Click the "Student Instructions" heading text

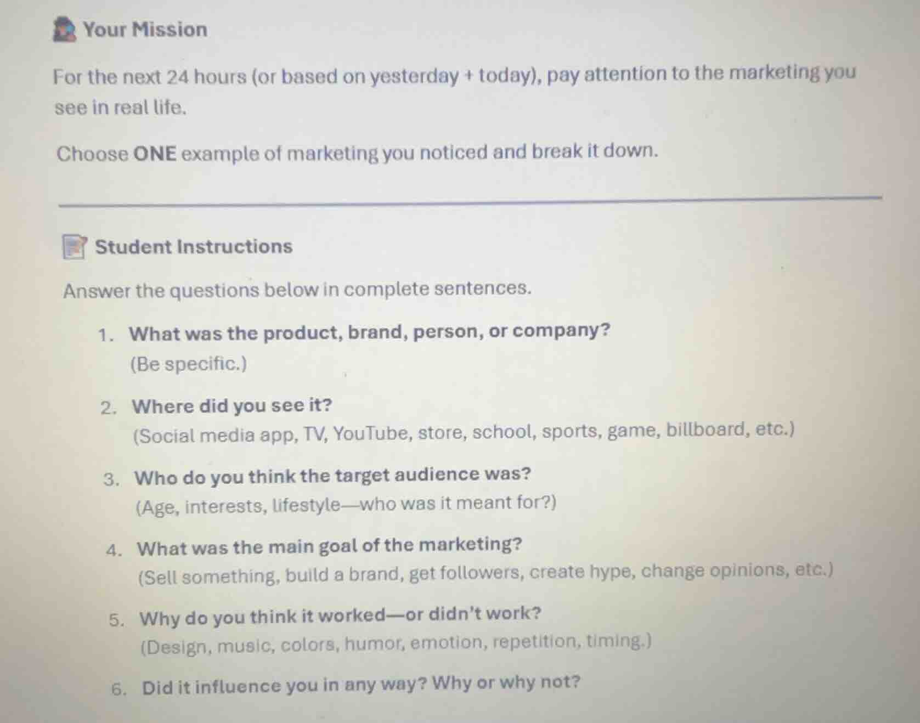[194, 247]
